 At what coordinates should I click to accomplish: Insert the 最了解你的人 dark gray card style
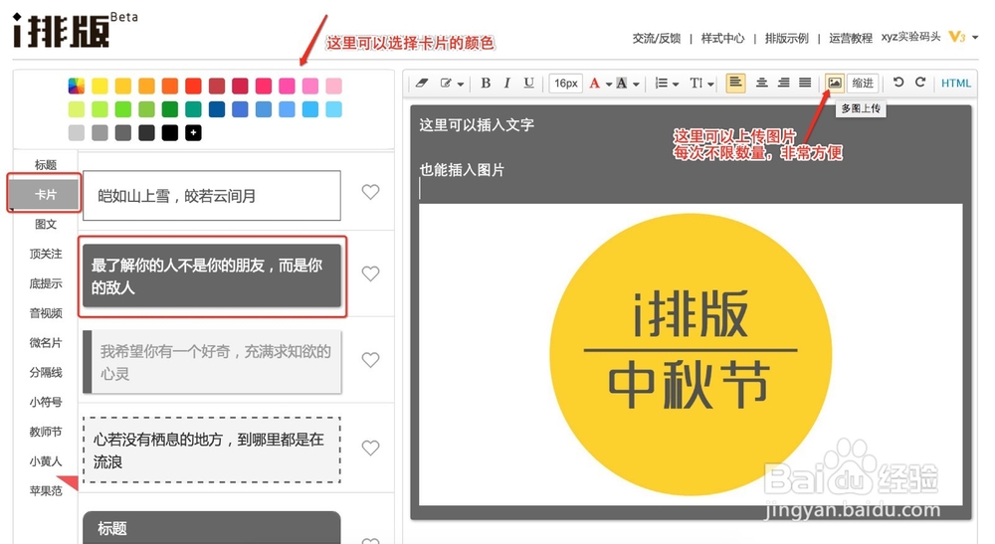pos(211,275)
